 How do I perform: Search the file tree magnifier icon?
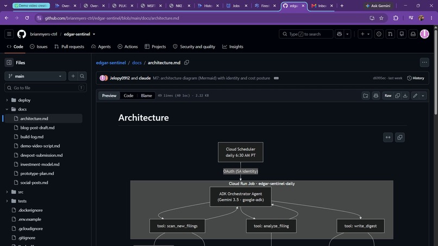tap(82, 76)
